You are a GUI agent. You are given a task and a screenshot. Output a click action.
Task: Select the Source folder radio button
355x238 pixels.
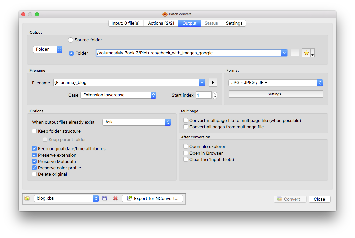click(71, 40)
